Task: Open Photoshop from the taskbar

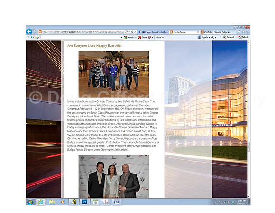Action: [x=84, y=202]
